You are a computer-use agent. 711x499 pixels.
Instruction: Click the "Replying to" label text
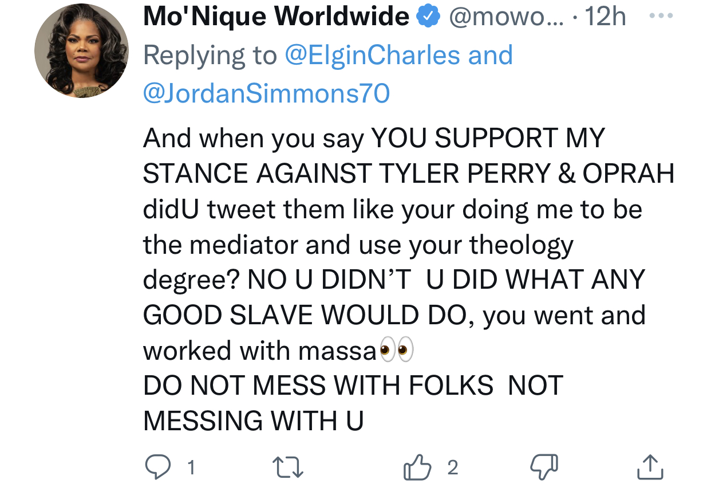point(210,55)
